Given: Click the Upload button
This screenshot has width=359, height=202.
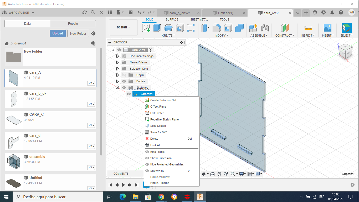Looking at the screenshot, I should [x=58, y=33].
